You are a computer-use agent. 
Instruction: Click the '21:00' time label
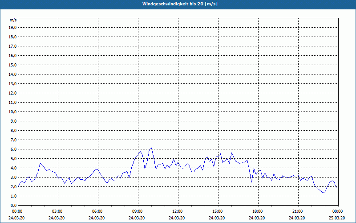(x=298, y=211)
